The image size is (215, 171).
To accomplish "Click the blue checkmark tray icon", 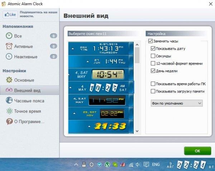I will coord(99,165).
